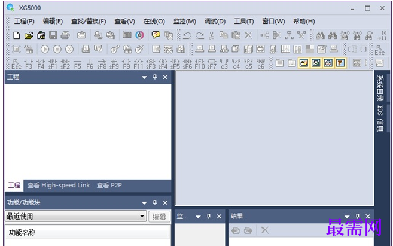Pin the 功能/功能块 panel
Image resolution: width=393 pixels, height=246 pixels.
coord(155,202)
